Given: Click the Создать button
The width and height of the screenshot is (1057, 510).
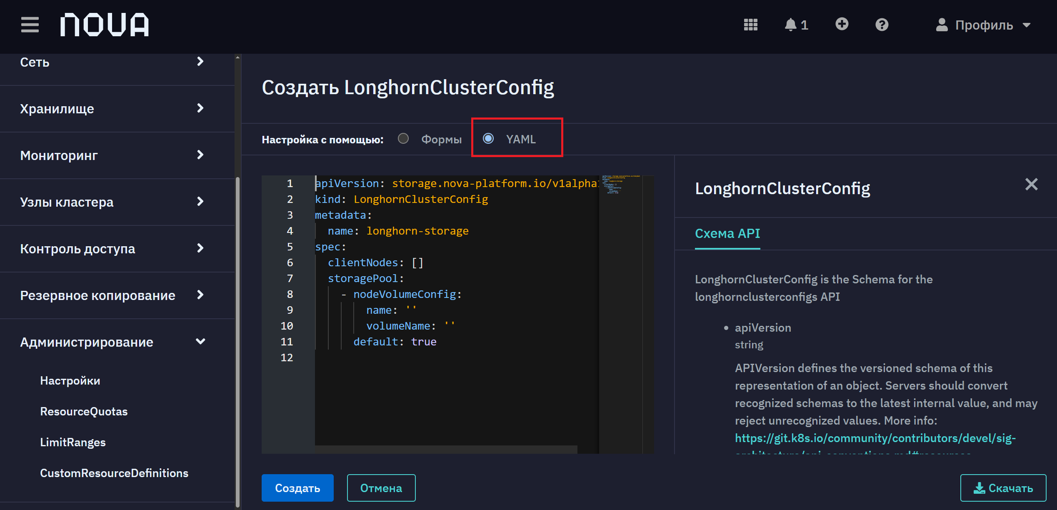Looking at the screenshot, I should [297, 488].
